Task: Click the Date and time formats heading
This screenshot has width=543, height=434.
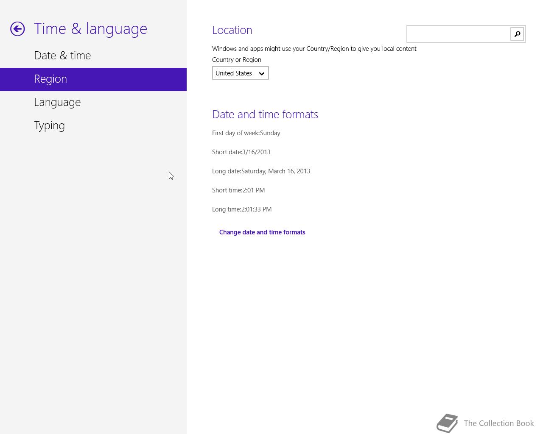Action: 265,114
